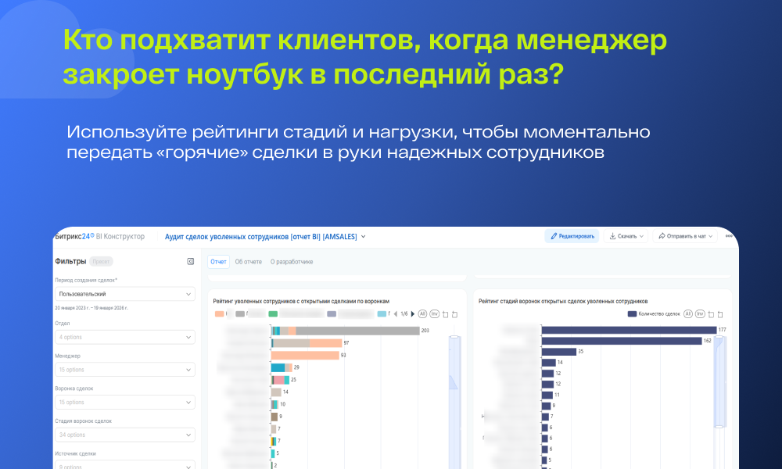Image resolution: width=782 pixels, height=469 pixels.
Task: Click the bar with value 203
Action: (x=346, y=331)
